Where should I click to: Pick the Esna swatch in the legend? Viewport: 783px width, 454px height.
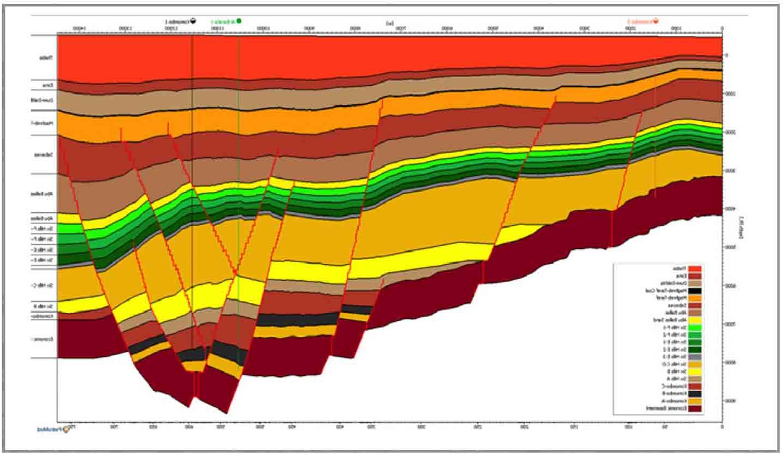694,276
